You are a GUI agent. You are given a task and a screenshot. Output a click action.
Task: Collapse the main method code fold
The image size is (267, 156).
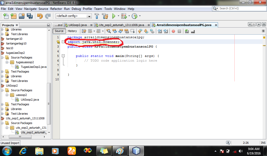pyautogui.click(x=63, y=56)
